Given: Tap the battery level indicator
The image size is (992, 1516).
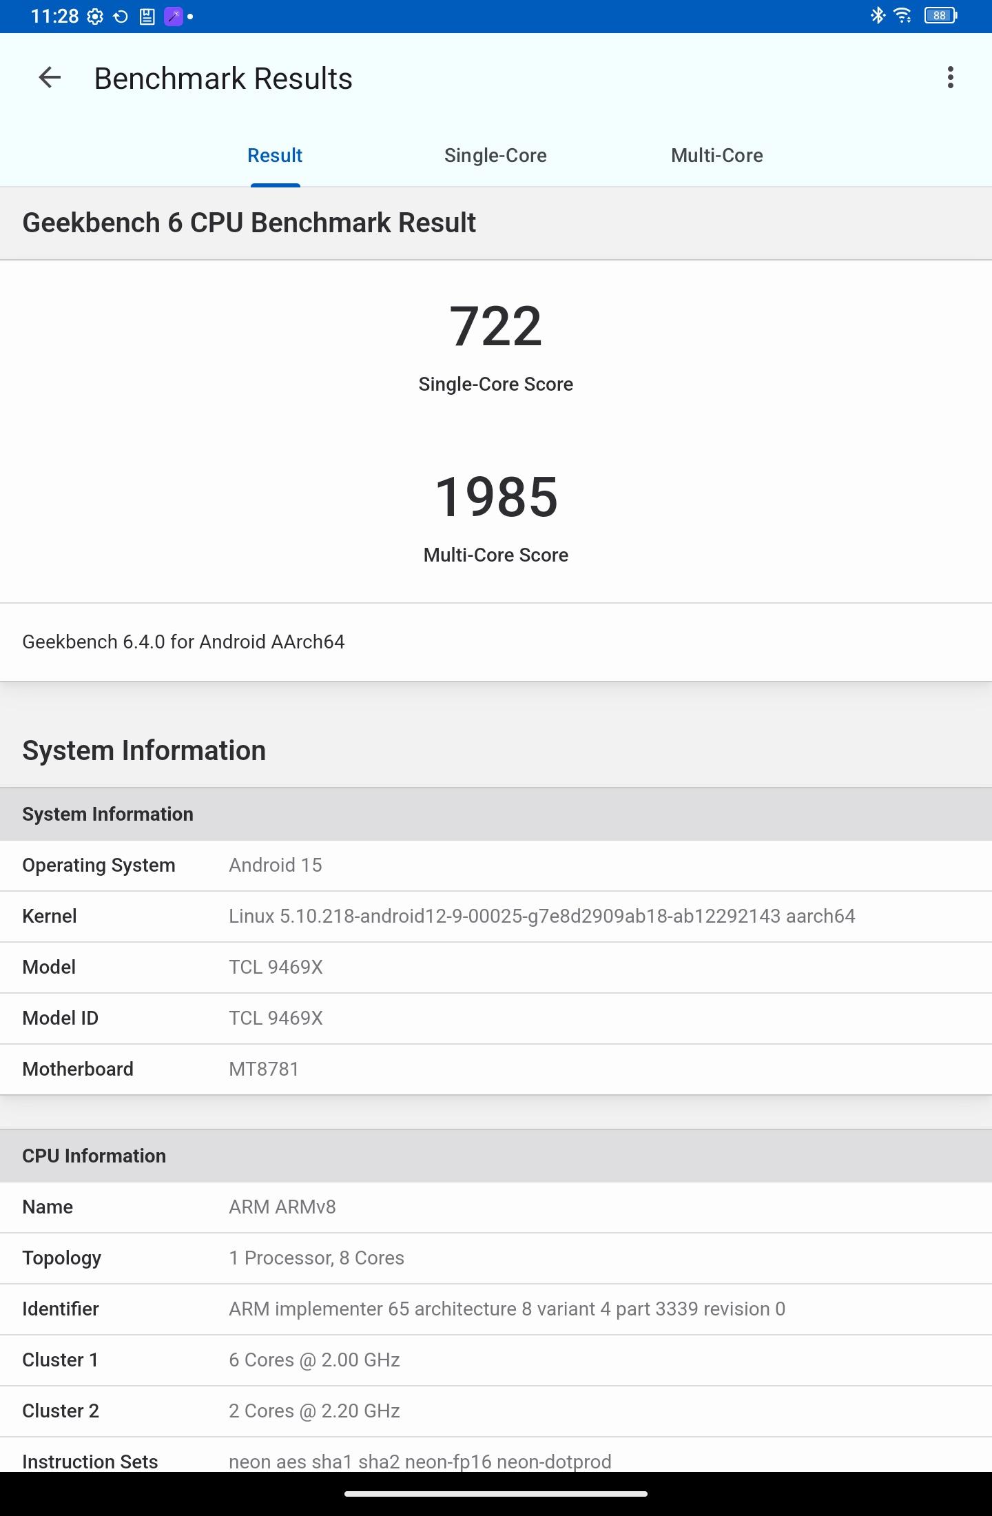Looking at the screenshot, I should point(940,15).
